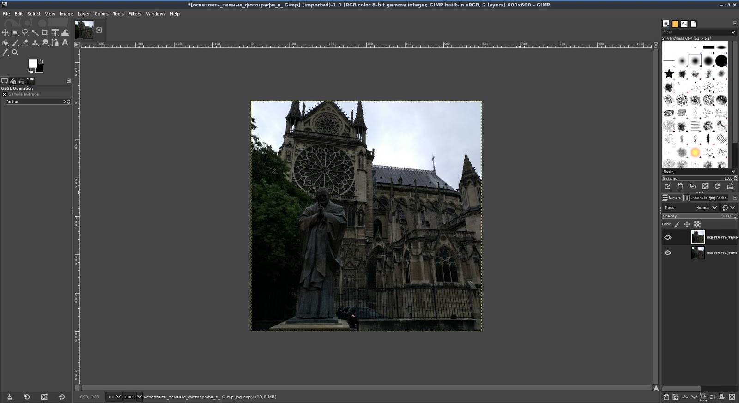Select the Crop tool in toolbox

45,32
